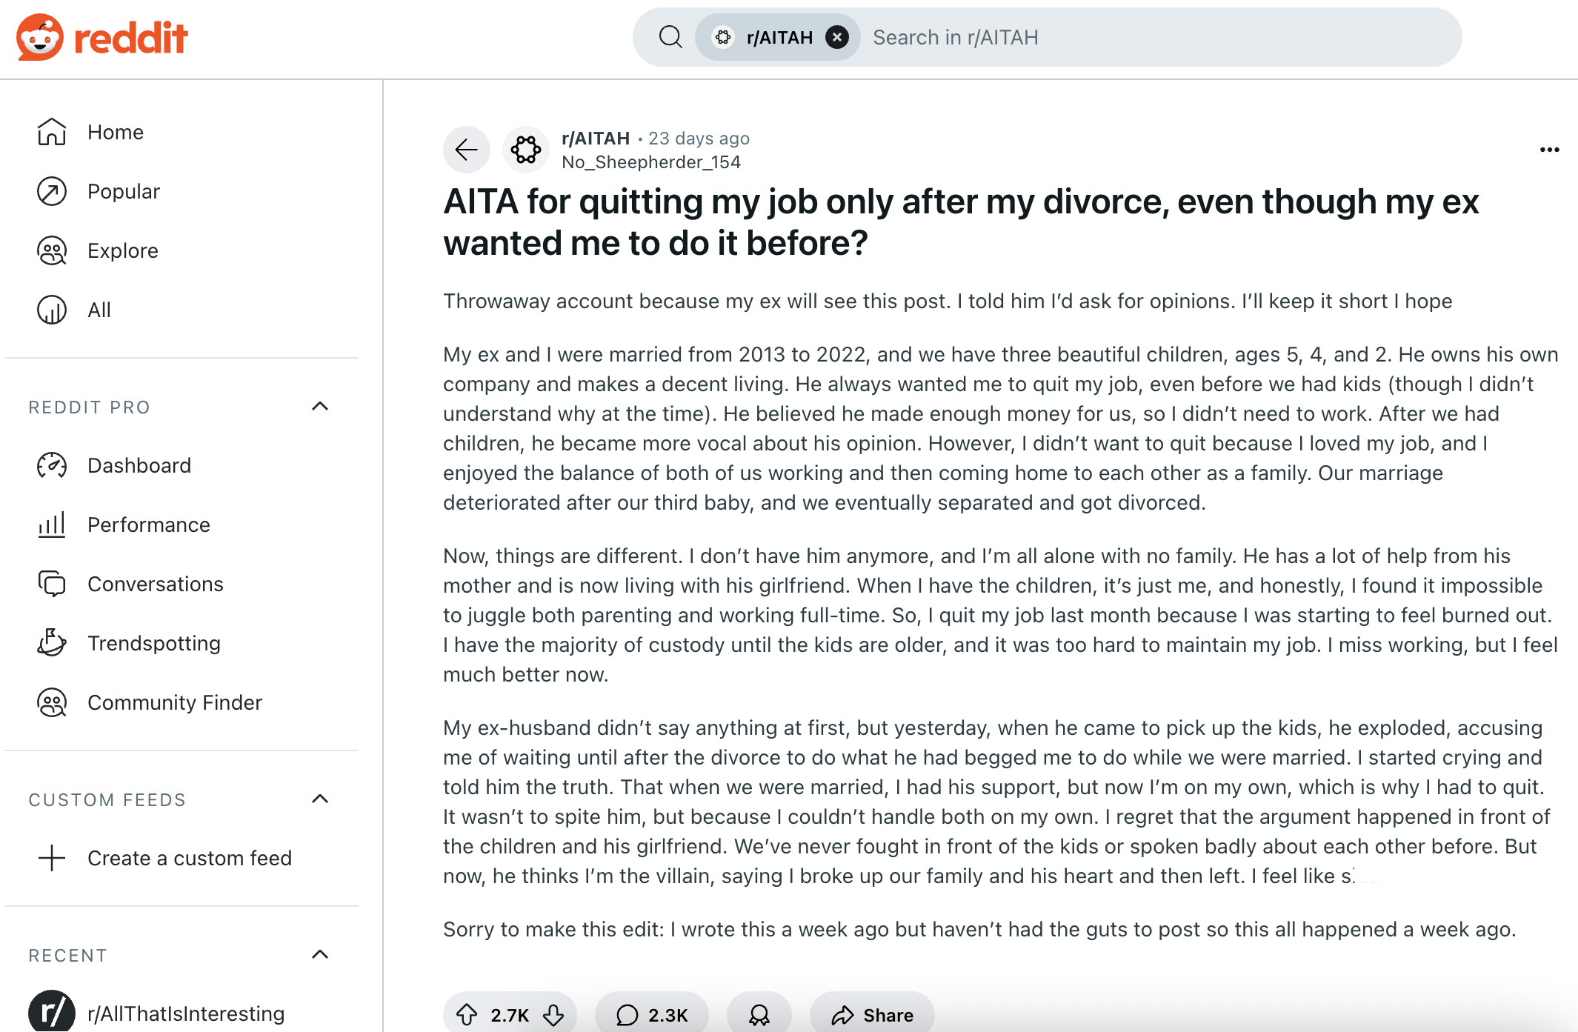Image resolution: width=1578 pixels, height=1032 pixels.
Task: Click the Performance bar-chart icon
Action: pyautogui.click(x=52, y=525)
